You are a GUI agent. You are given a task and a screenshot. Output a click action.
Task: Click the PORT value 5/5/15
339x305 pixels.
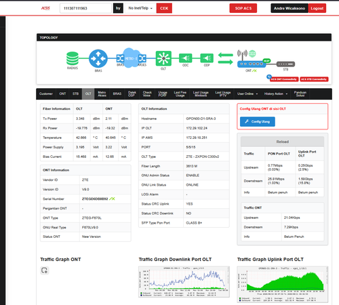coord(191,147)
